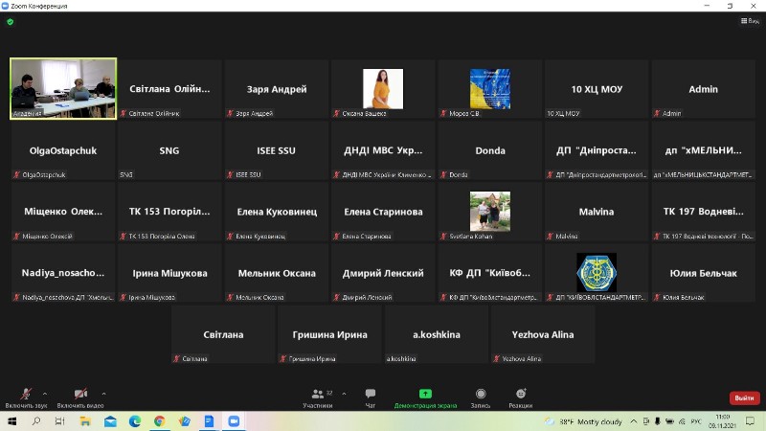Click the Yezhova Alina participant tile
This screenshot has width=766, height=431.
pyautogui.click(x=542, y=334)
